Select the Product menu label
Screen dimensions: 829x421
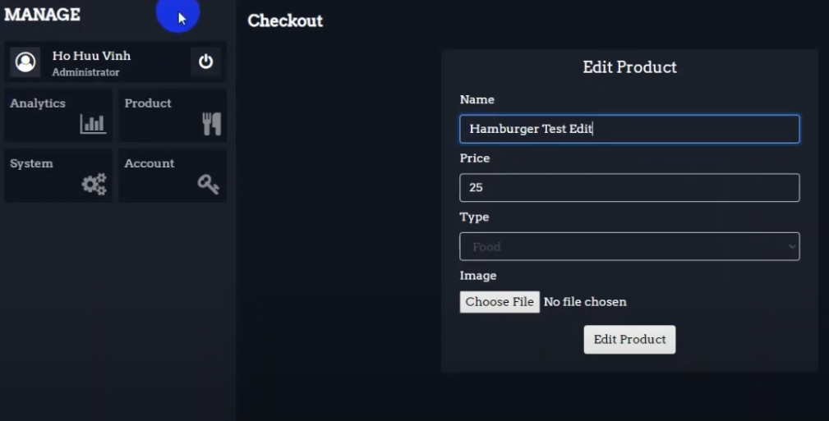(x=148, y=103)
